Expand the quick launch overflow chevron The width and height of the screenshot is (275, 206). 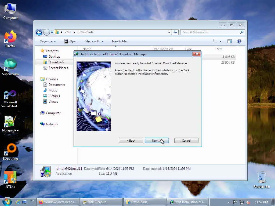point(32,201)
